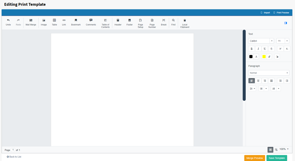Click the current page number field
This screenshot has width=295, height=161.
tap(13, 150)
